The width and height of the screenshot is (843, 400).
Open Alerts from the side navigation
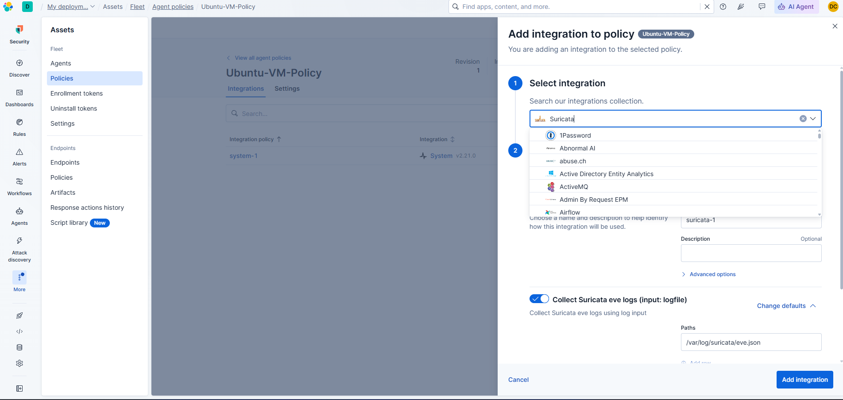pyautogui.click(x=19, y=157)
